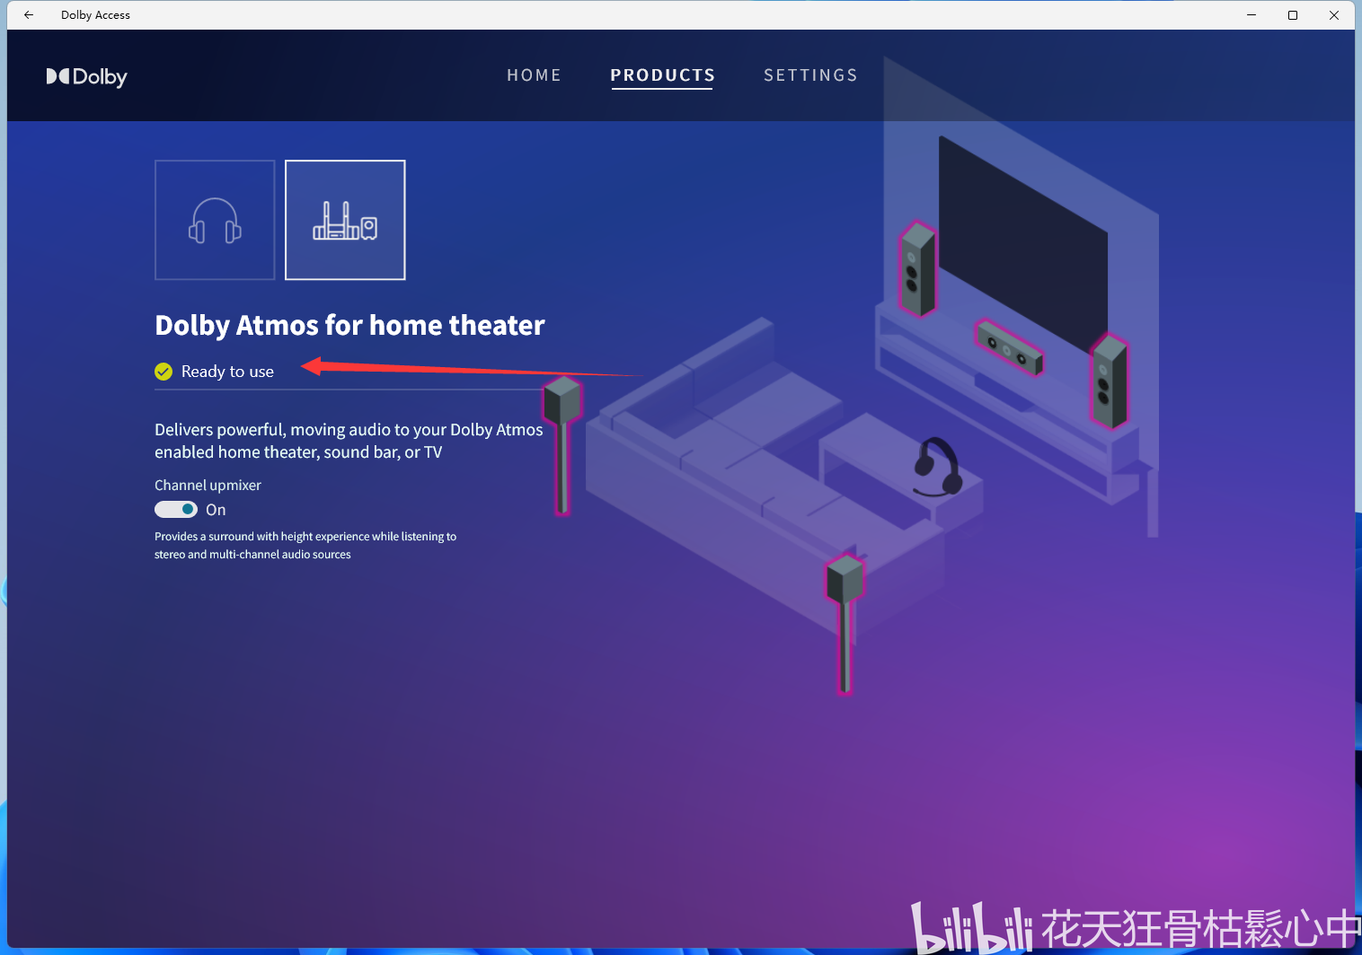Select the headphones product tile

pos(215,220)
